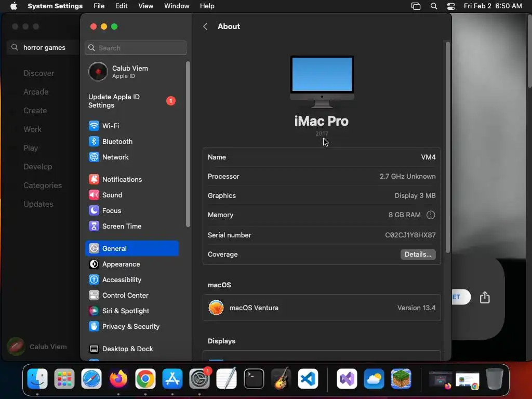Open Finder from the Dock
Screen dimensions: 532x399
click(x=37, y=379)
